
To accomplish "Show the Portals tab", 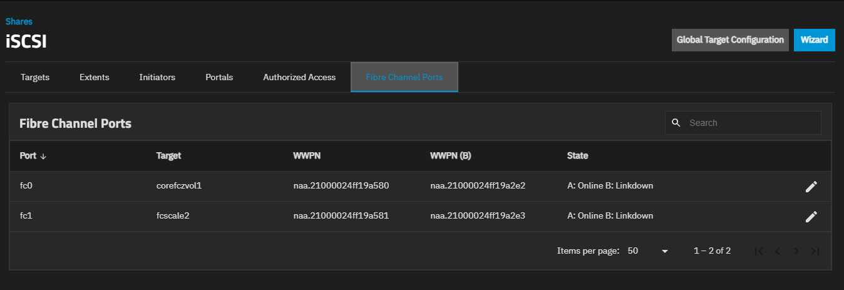I will (x=219, y=78).
